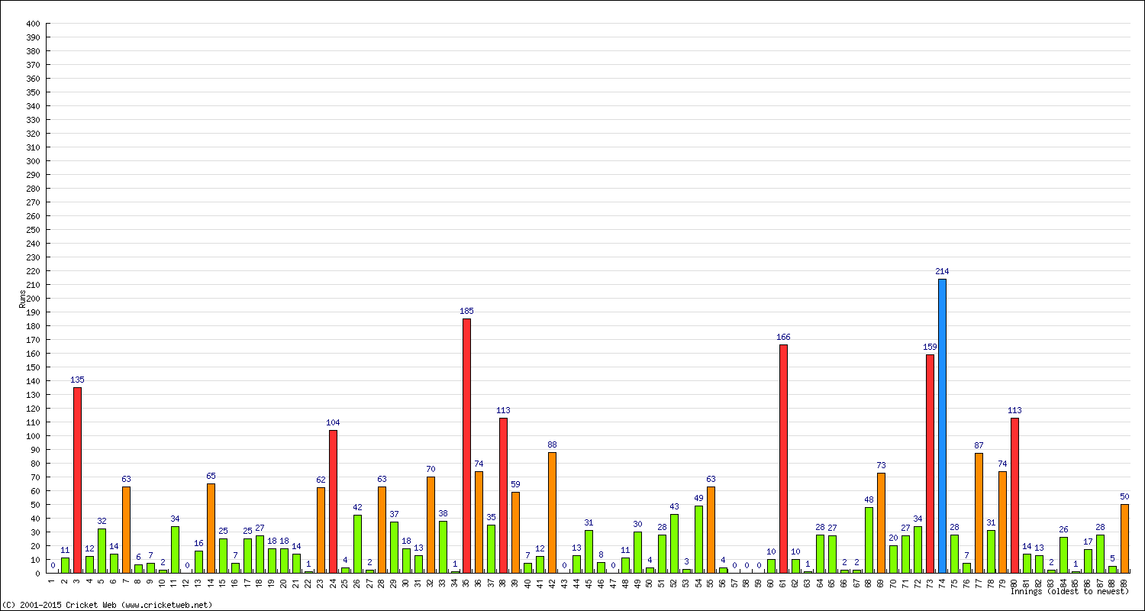Click the 200 tick on the runs axis

click(x=32, y=299)
